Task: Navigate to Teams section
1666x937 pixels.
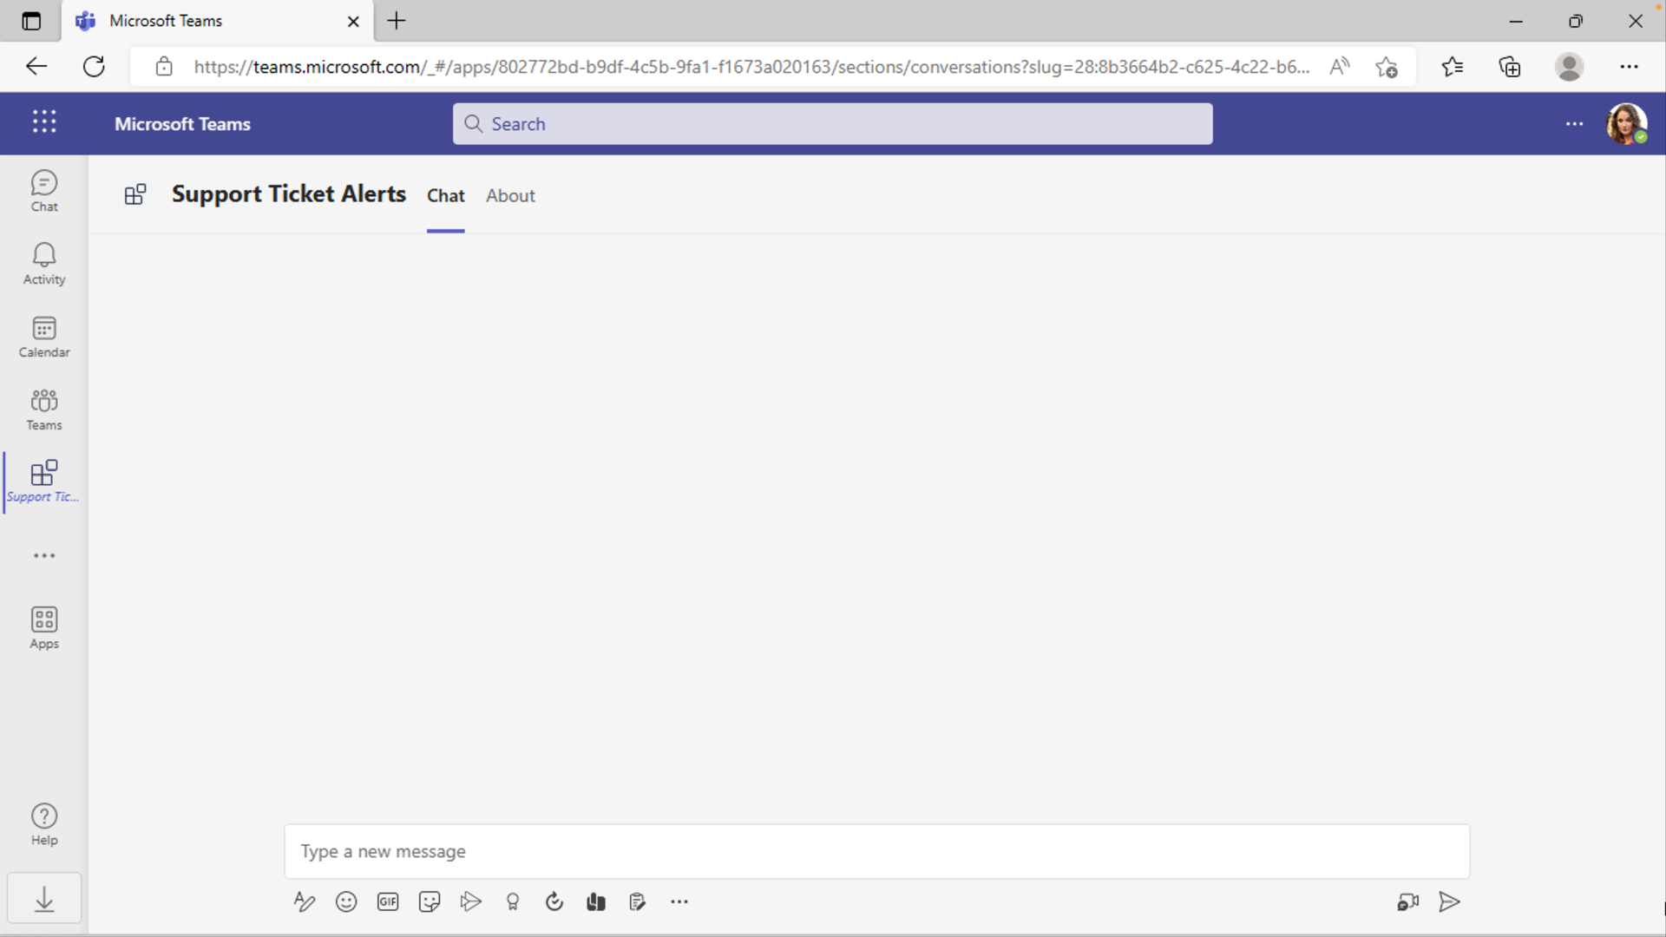Action: point(43,409)
